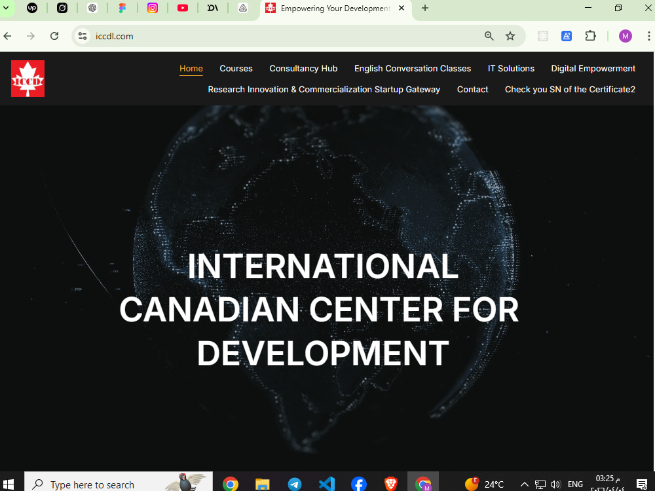Switch to the Instagram tab

tap(153, 8)
